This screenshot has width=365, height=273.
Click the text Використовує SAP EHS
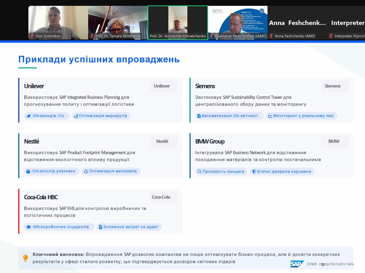tap(49, 208)
